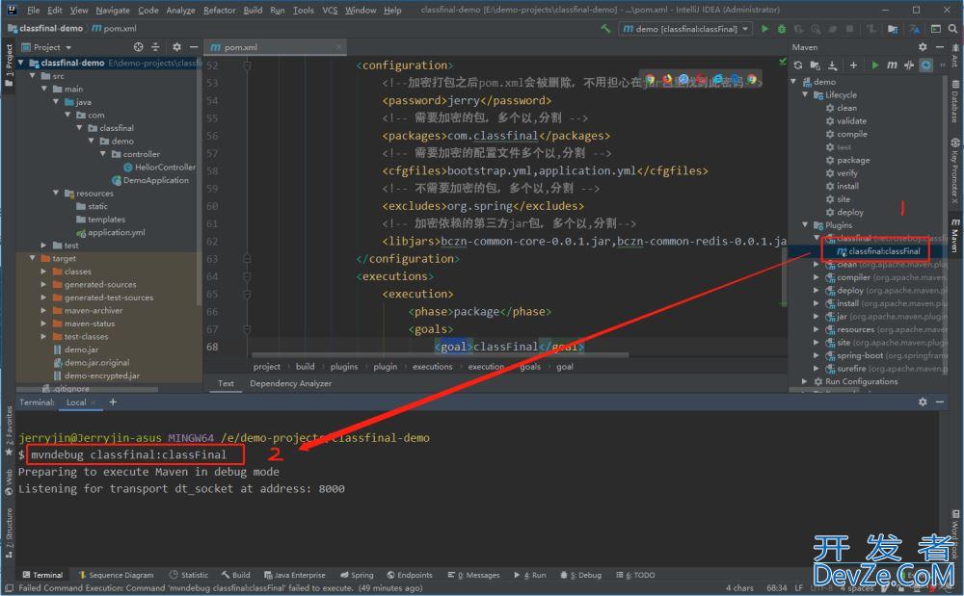Select the Text tab below editor
The width and height of the screenshot is (964, 596).
(x=226, y=383)
